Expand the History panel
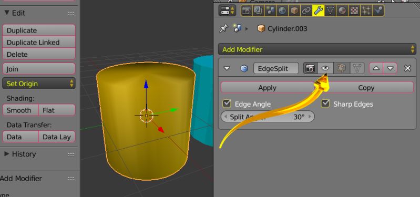 (7, 154)
